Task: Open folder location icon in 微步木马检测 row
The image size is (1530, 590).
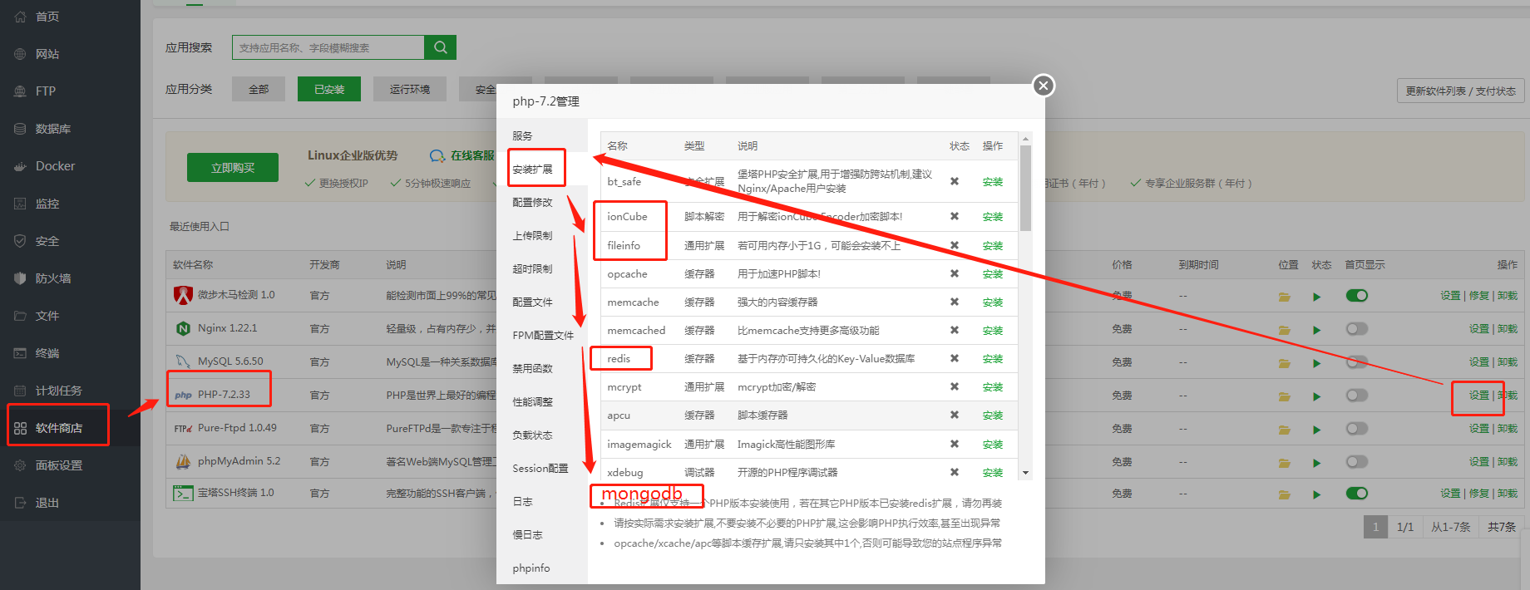Action: click(x=1284, y=297)
